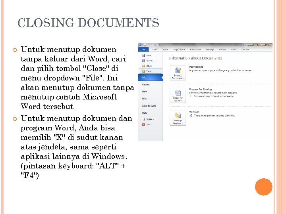Open the Protect Document dropdown button

point(178,73)
